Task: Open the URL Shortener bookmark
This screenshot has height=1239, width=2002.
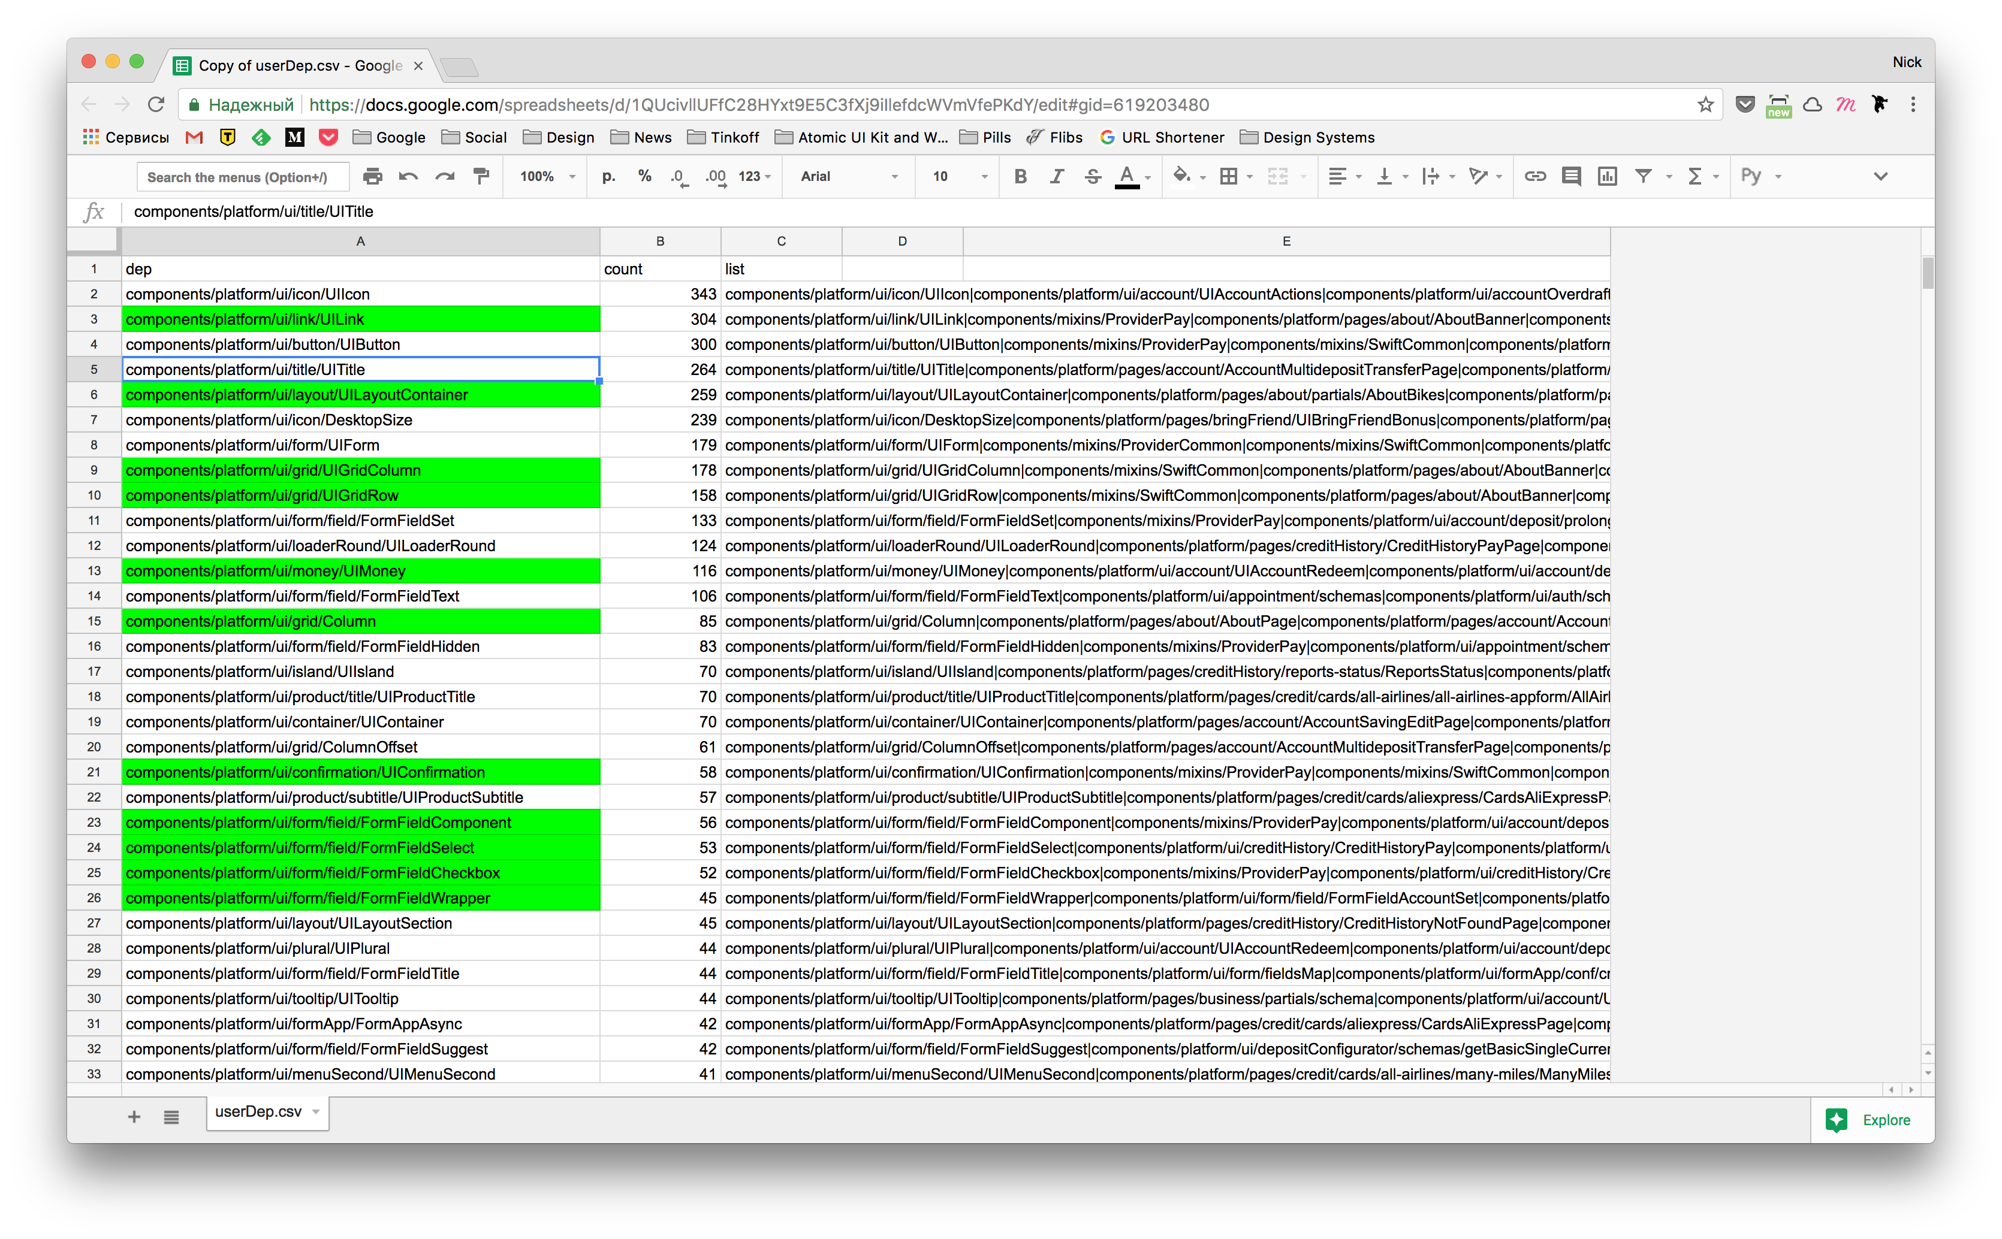Action: (x=1162, y=137)
